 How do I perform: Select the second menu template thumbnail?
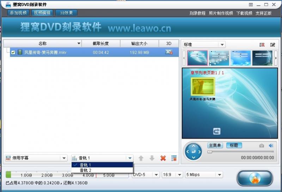pos(219,58)
